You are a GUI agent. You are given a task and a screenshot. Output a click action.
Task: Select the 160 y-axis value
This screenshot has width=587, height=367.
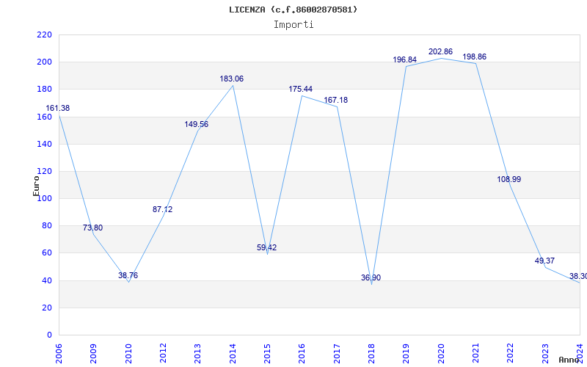(44, 117)
